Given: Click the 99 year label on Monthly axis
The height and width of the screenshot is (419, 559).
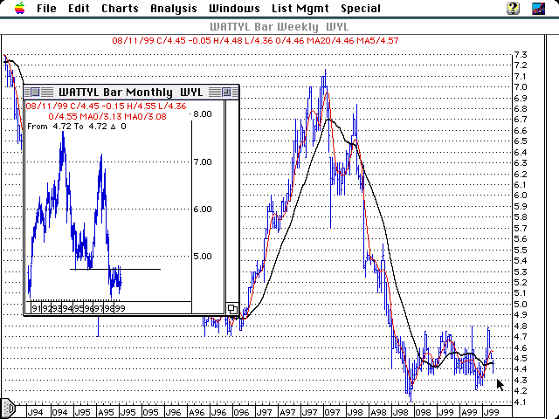Looking at the screenshot, I should (121, 308).
